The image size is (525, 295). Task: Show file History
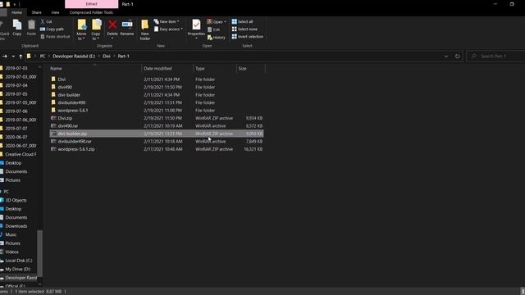[217, 38]
